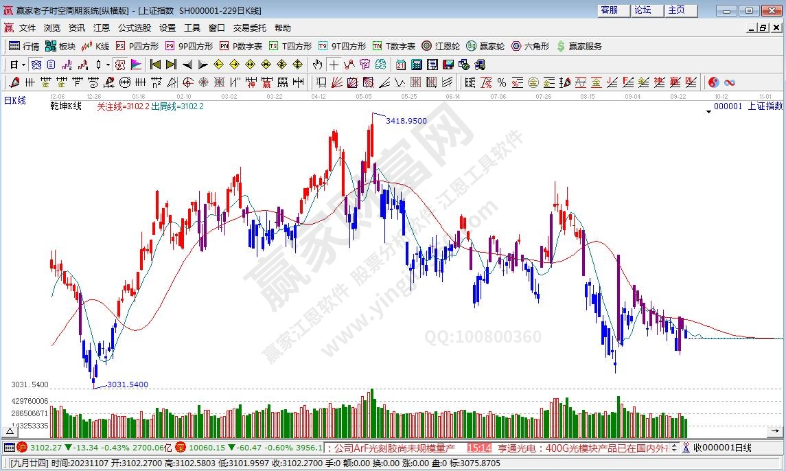Screen dimensions: 786x471
Task: Click the calculator icon in toolbar
Action: click(x=416, y=65)
